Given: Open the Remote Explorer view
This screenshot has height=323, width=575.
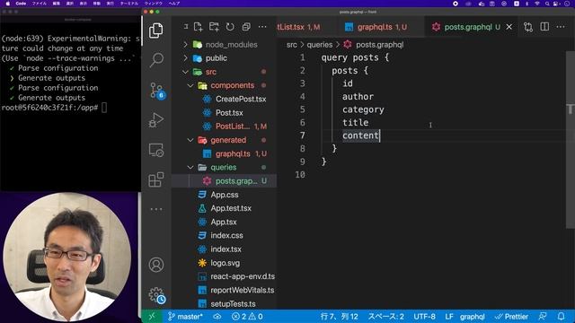Looking at the screenshot, I should tap(156, 150).
